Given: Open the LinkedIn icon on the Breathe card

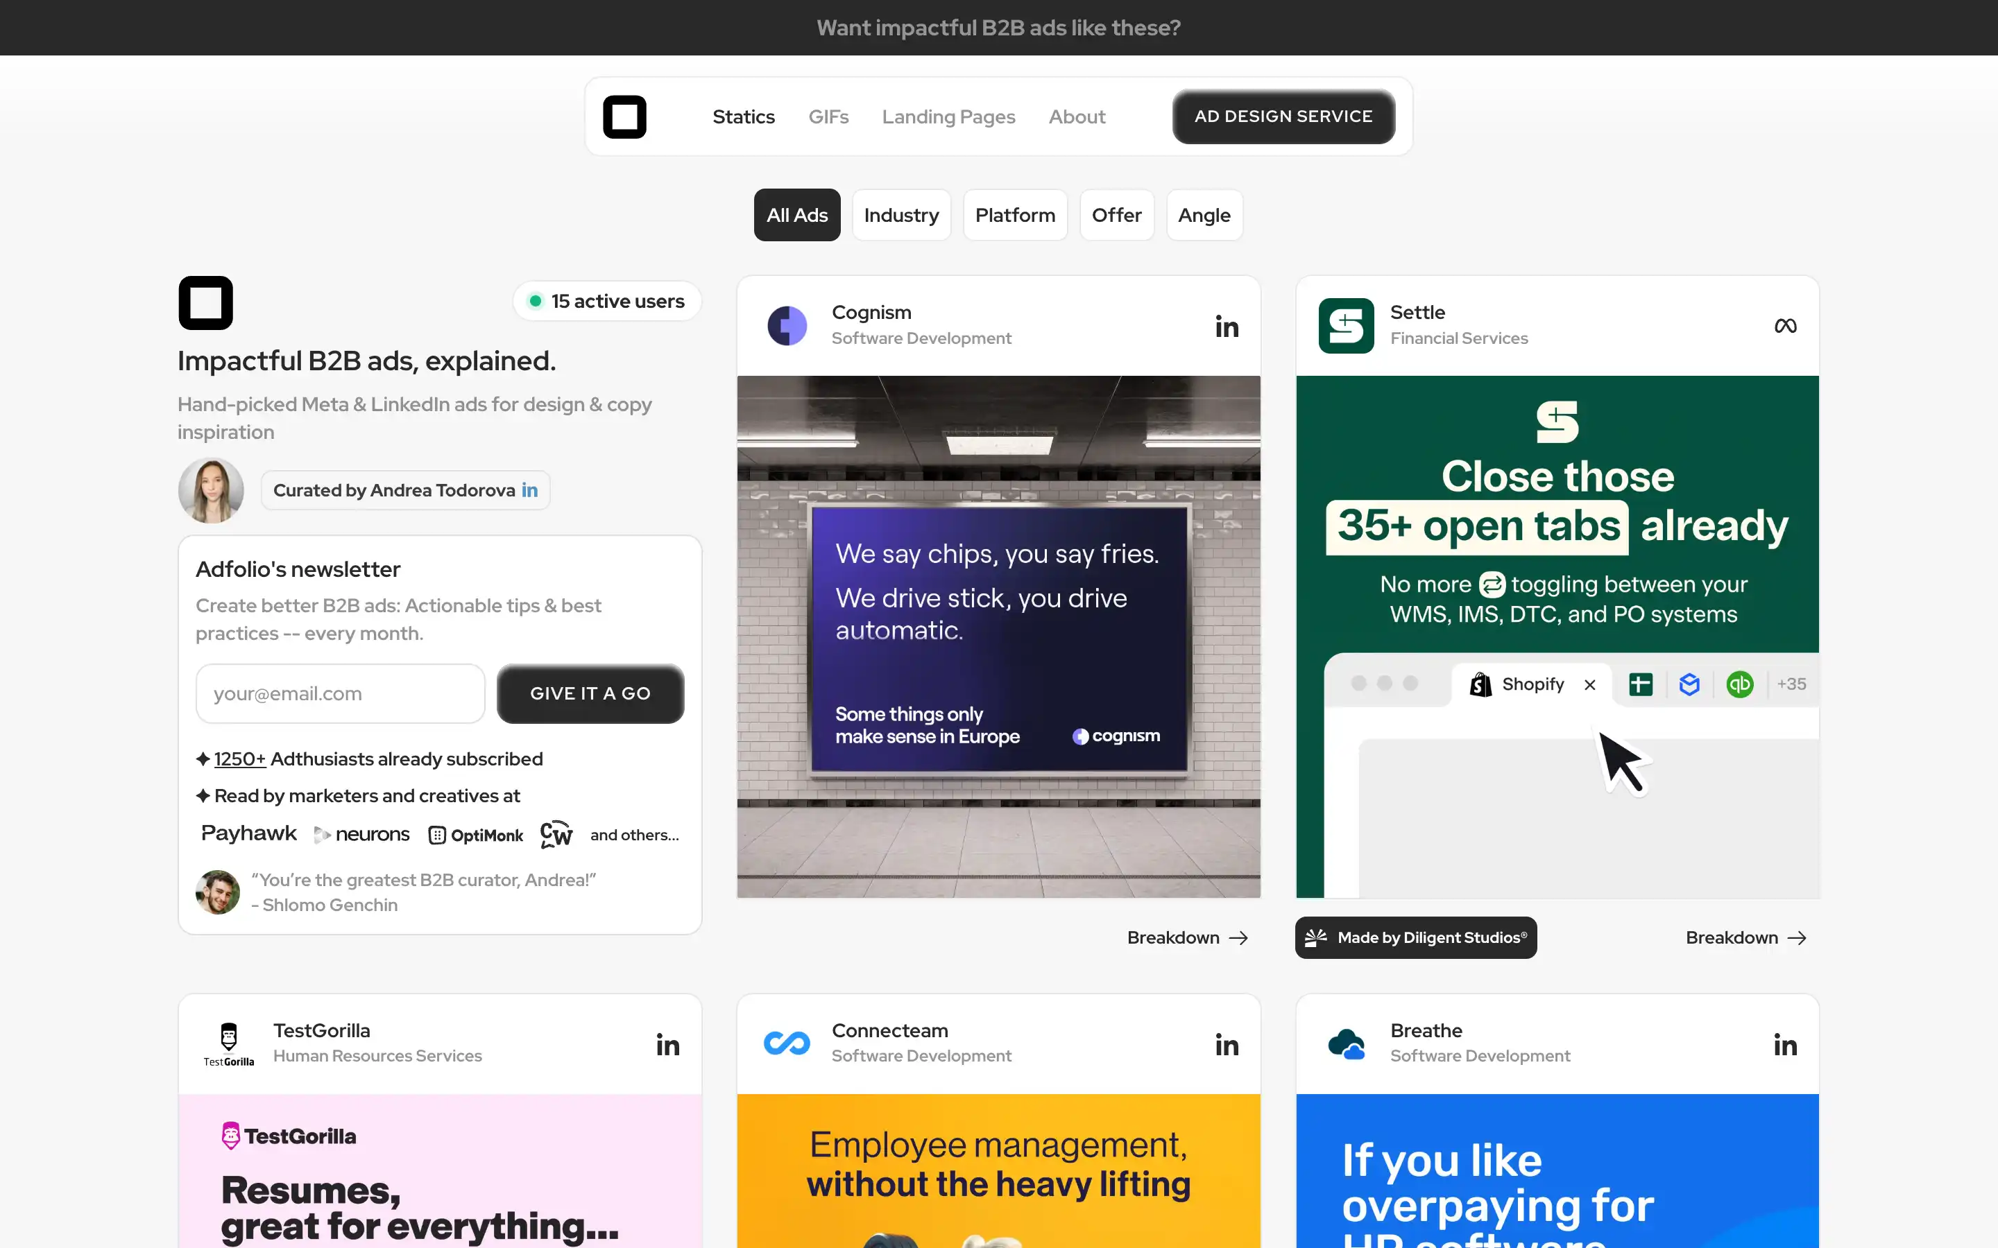Looking at the screenshot, I should [x=1785, y=1044].
